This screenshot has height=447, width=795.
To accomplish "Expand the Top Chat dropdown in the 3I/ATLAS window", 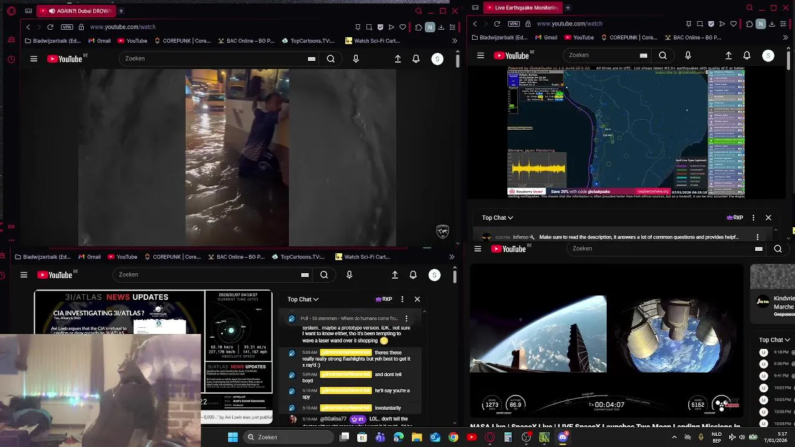I will [303, 299].
